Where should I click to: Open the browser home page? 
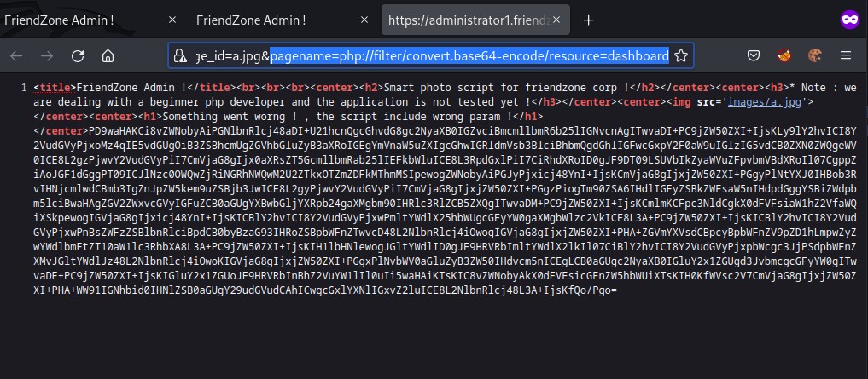(108, 56)
